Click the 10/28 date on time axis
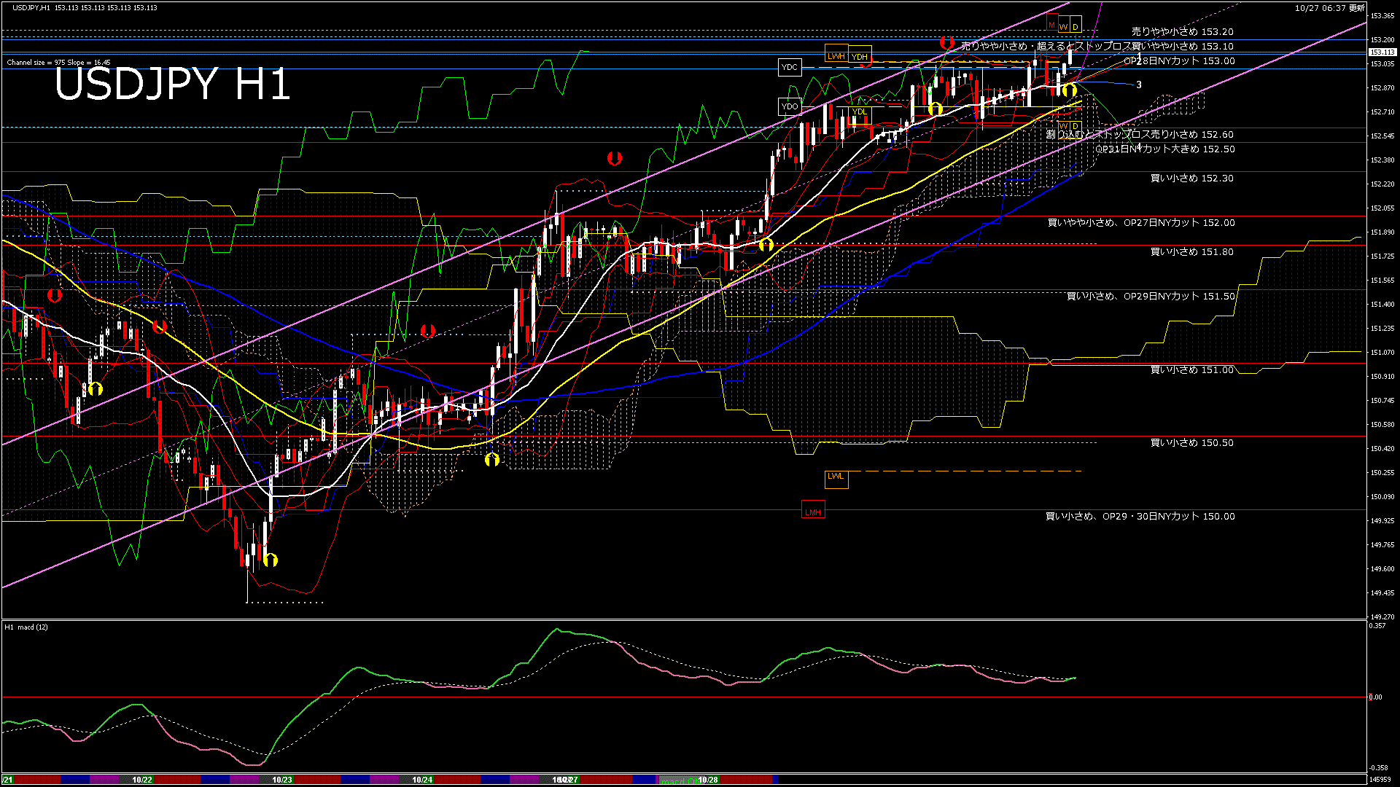1400x787 pixels. click(708, 780)
